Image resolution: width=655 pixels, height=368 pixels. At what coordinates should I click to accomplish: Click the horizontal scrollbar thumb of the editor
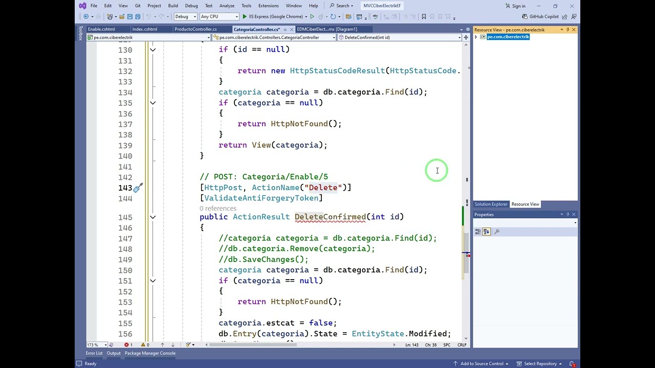(x=252, y=345)
